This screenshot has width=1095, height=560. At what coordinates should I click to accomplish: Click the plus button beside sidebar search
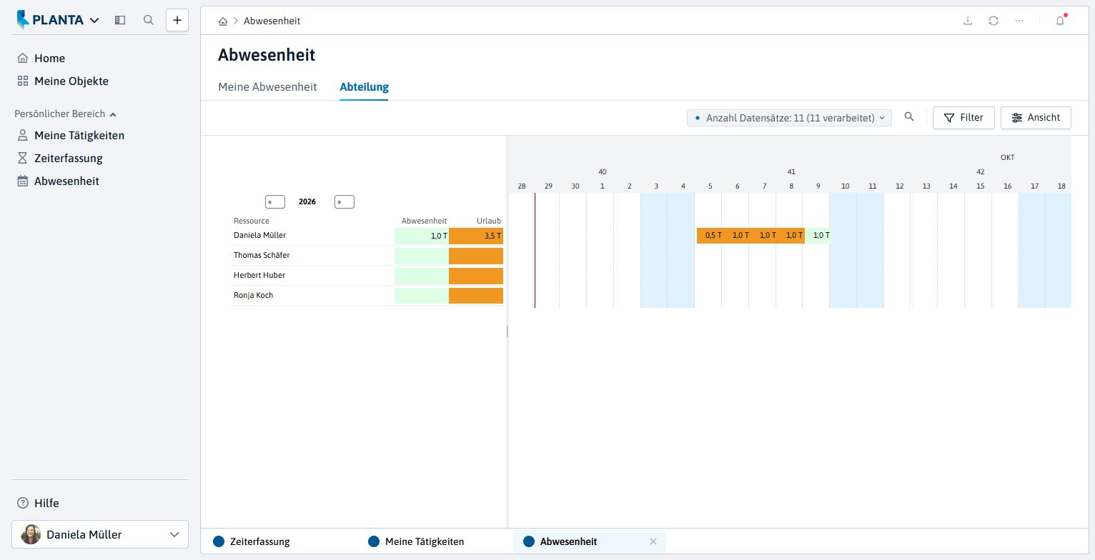pyautogui.click(x=177, y=20)
